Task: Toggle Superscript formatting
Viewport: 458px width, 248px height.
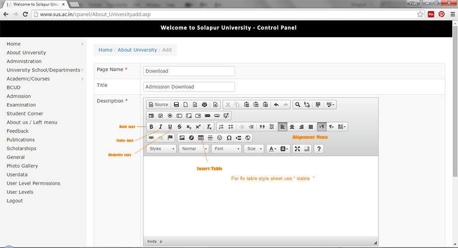Action: [198, 127]
